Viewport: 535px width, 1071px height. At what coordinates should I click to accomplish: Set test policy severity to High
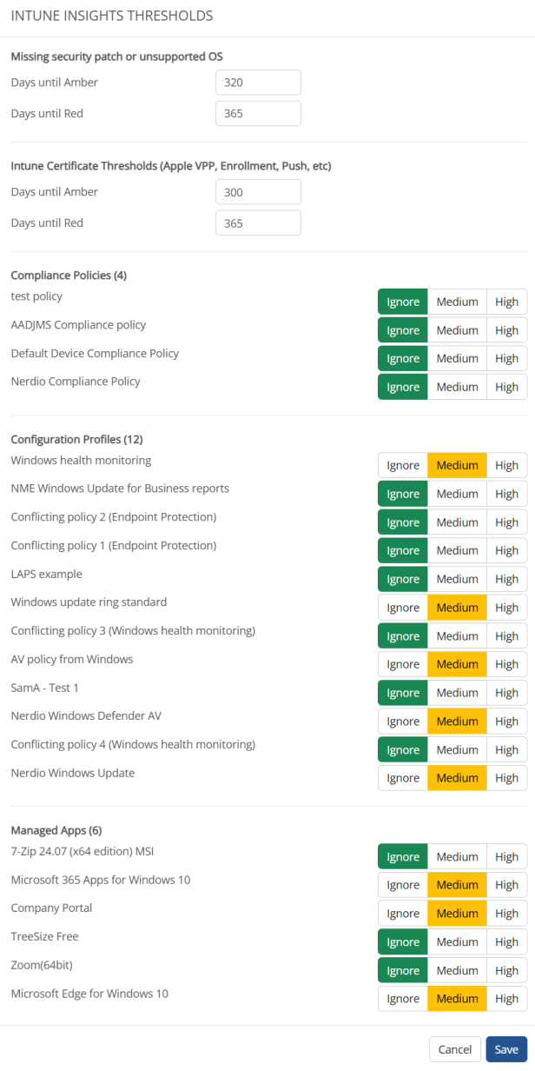tap(507, 302)
